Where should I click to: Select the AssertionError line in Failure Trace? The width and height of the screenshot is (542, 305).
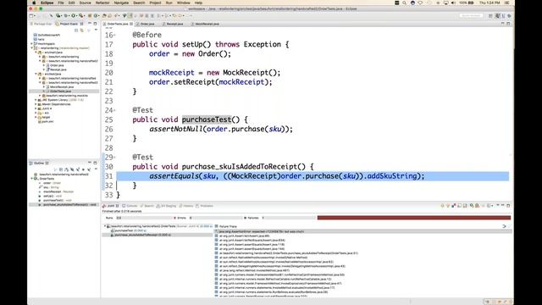tap(262, 231)
